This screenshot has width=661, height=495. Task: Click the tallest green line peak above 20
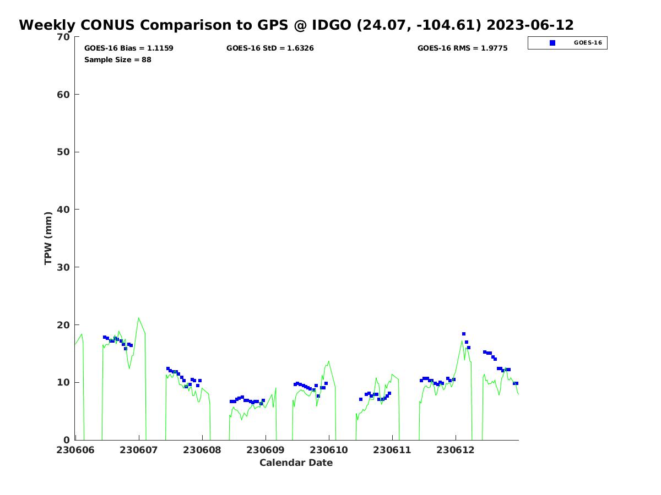click(139, 318)
